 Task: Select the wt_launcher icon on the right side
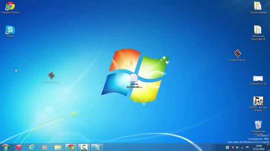(x=238, y=55)
